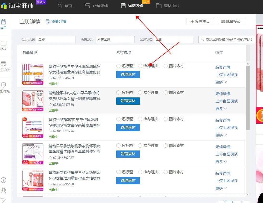Click the 搜索宝贝标题 search field
Image resolution: width=263 pixels, height=203 pixels.
[x=227, y=39]
